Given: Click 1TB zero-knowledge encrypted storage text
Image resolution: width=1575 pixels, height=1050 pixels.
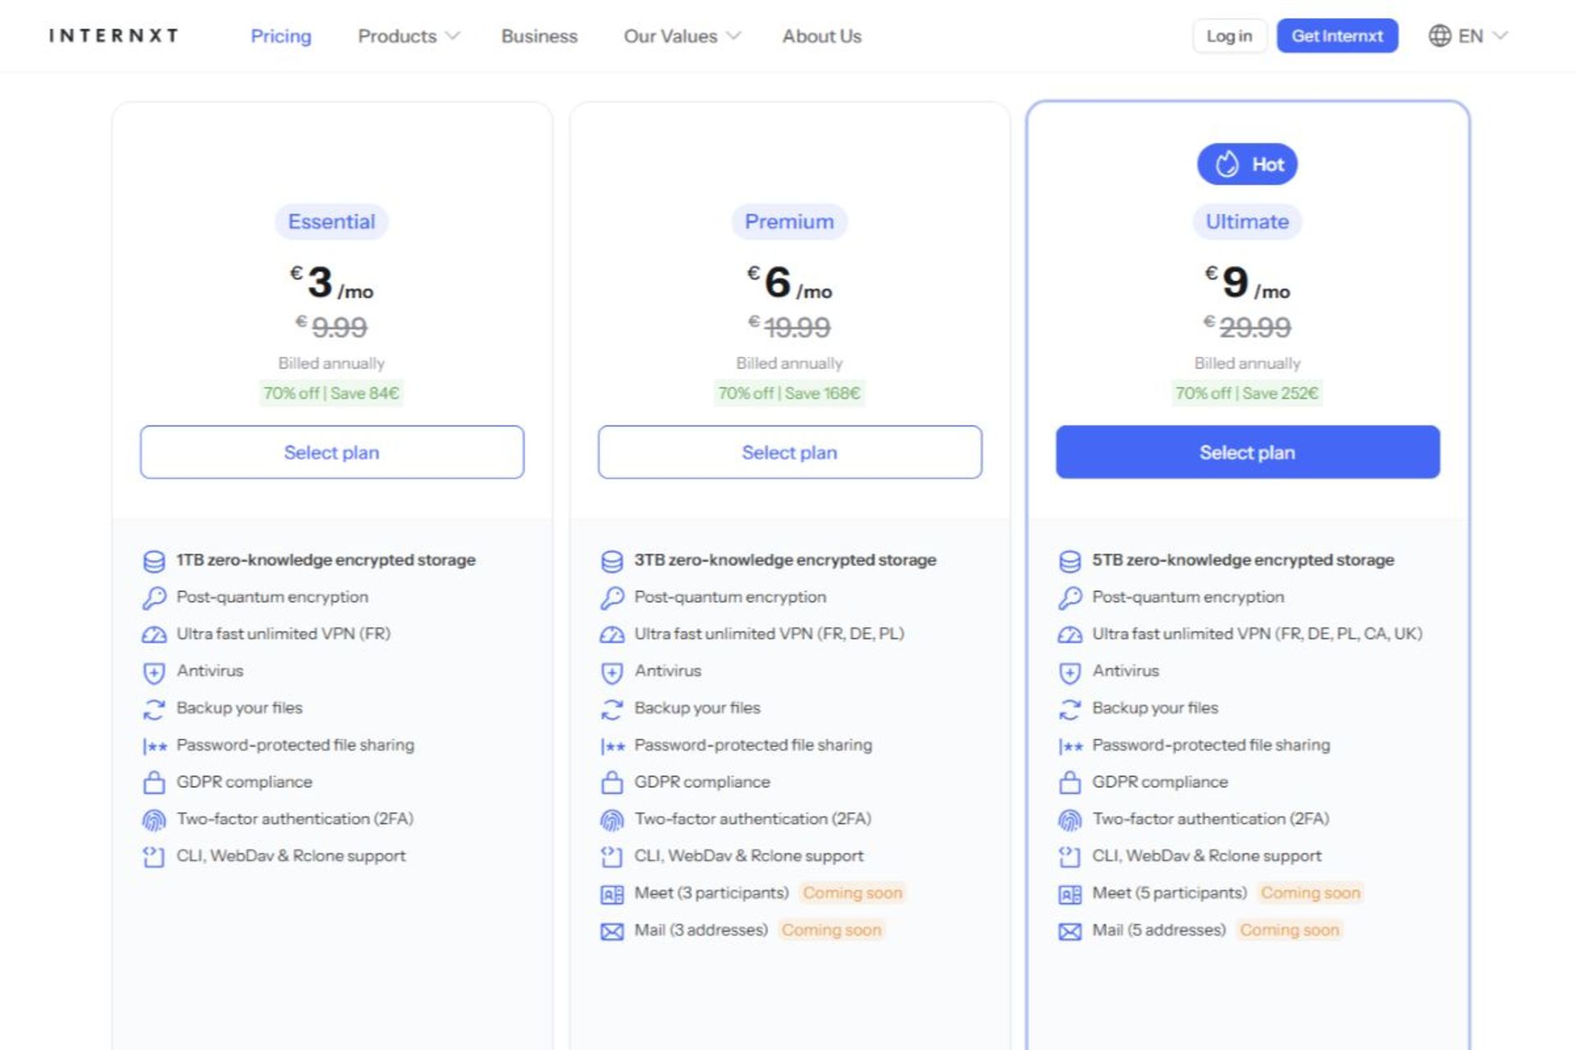Looking at the screenshot, I should (326, 559).
